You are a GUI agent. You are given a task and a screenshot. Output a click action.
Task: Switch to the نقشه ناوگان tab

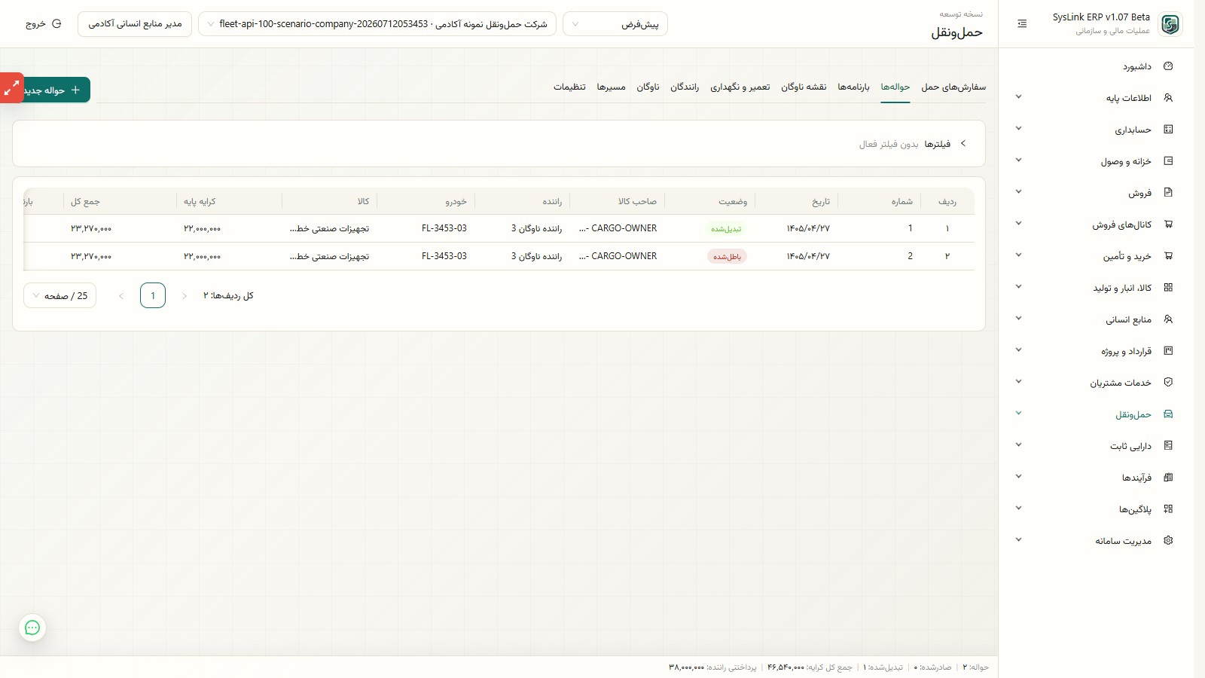804,87
